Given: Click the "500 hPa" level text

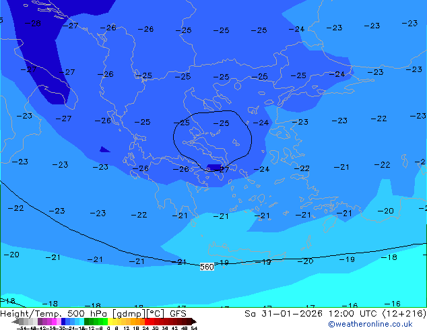Looking at the screenshot, I should click(88, 314).
